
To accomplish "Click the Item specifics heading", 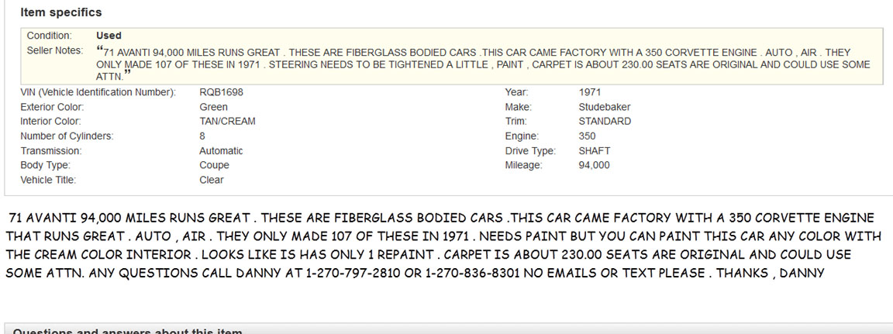I will (x=61, y=12).
